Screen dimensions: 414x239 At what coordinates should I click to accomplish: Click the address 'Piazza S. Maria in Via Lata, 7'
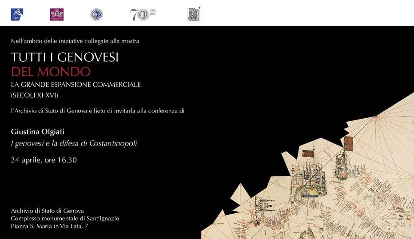click(x=49, y=226)
